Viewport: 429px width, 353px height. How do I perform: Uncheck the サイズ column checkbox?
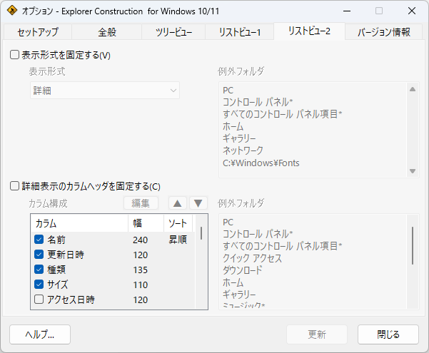coord(39,285)
